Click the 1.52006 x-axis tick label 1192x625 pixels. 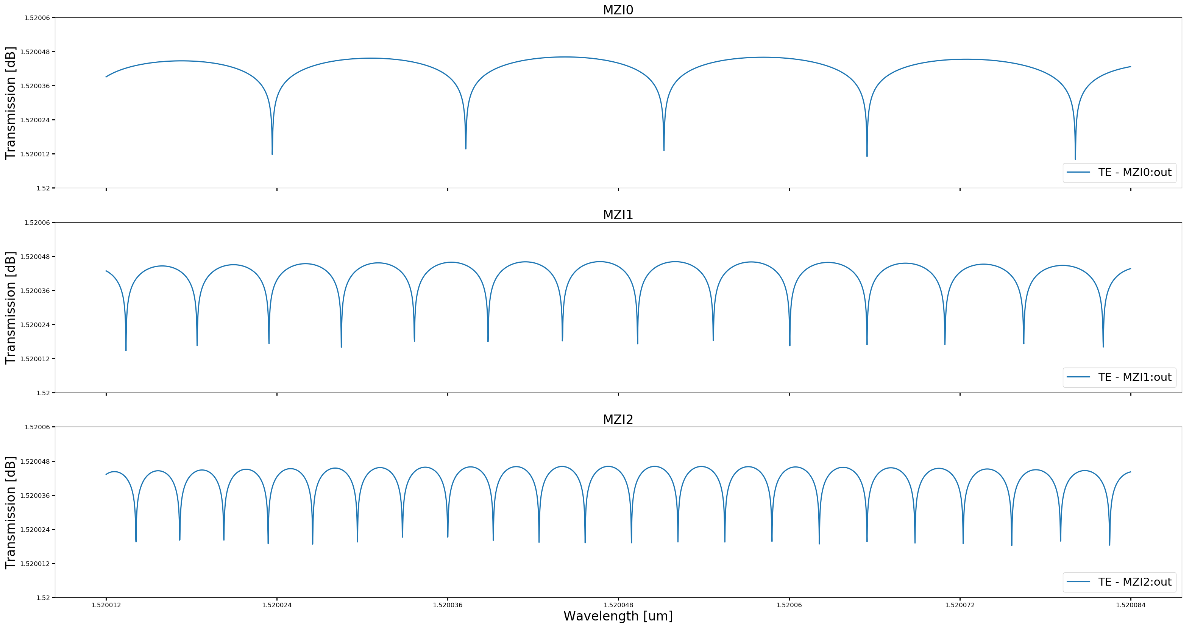pos(789,605)
